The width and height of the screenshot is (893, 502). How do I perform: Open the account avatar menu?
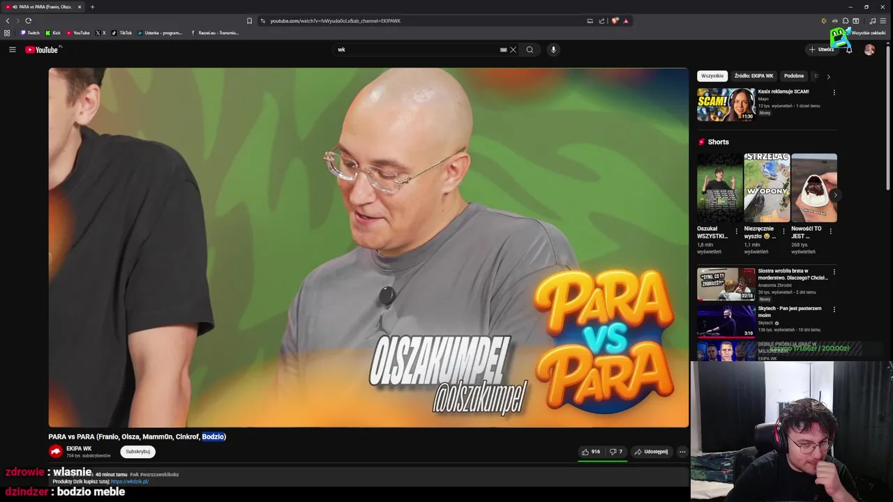pos(869,50)
